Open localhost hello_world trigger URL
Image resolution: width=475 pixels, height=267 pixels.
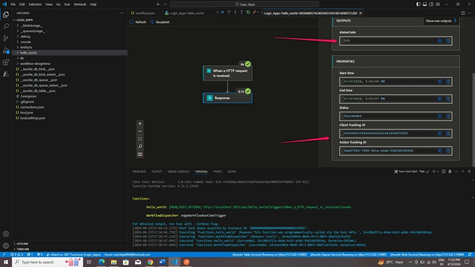tap(277, 207)
